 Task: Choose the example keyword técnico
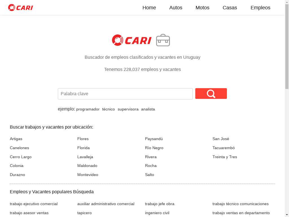108,109
